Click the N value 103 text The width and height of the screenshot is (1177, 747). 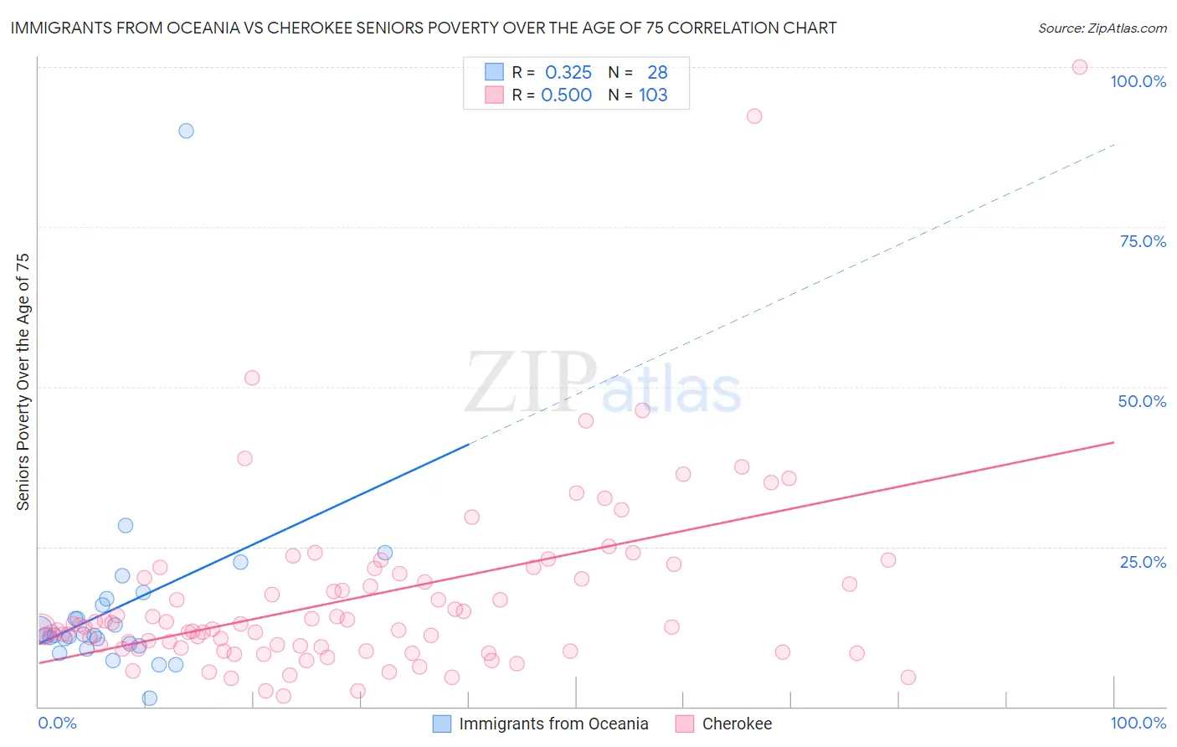coord(653,95)
